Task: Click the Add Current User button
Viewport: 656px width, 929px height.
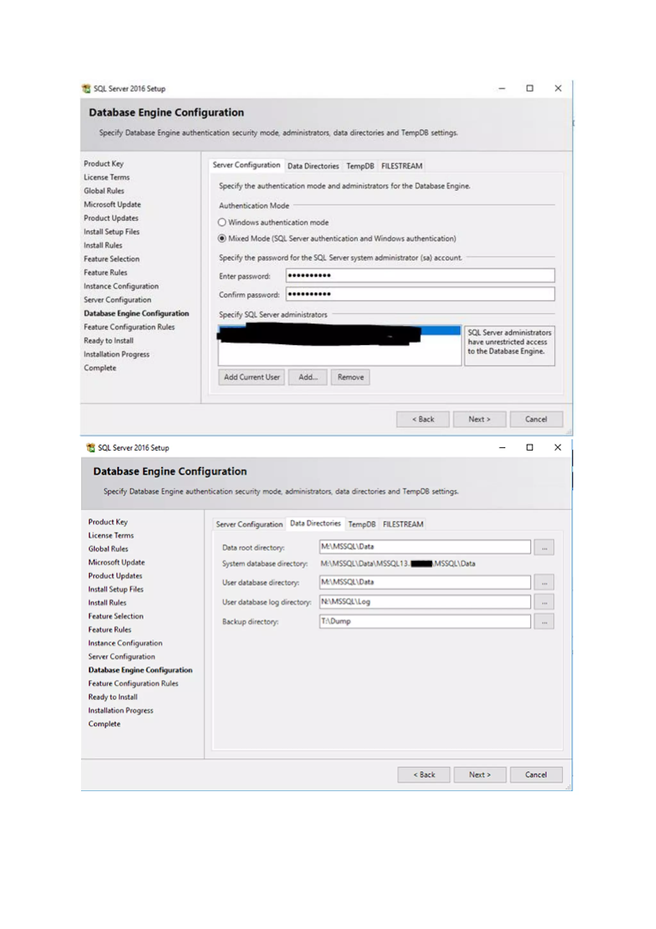Action: pyautogui.click(x=251, y=377)
